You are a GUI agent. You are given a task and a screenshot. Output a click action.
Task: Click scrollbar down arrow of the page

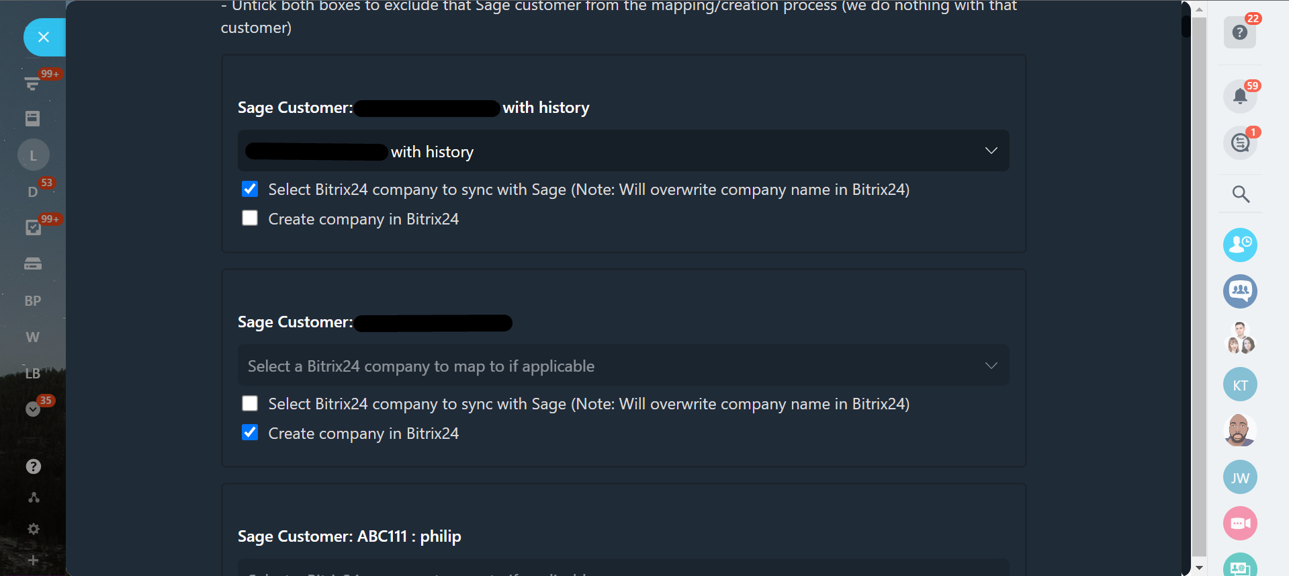tap(1199, 568)
